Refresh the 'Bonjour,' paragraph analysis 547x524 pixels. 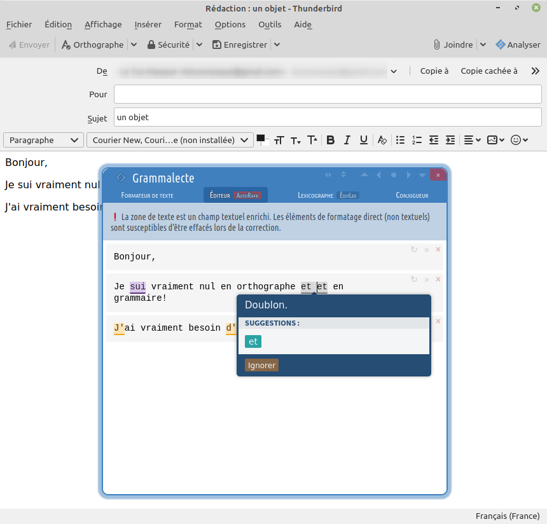tap(414, 249)
